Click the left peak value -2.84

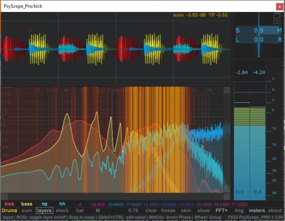242,73
